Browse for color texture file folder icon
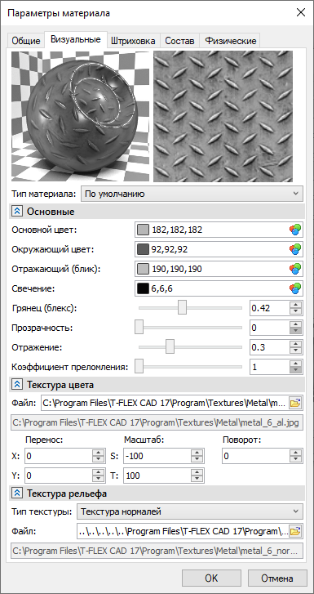This screenshot has width=314, height=594. coord(294,404)
